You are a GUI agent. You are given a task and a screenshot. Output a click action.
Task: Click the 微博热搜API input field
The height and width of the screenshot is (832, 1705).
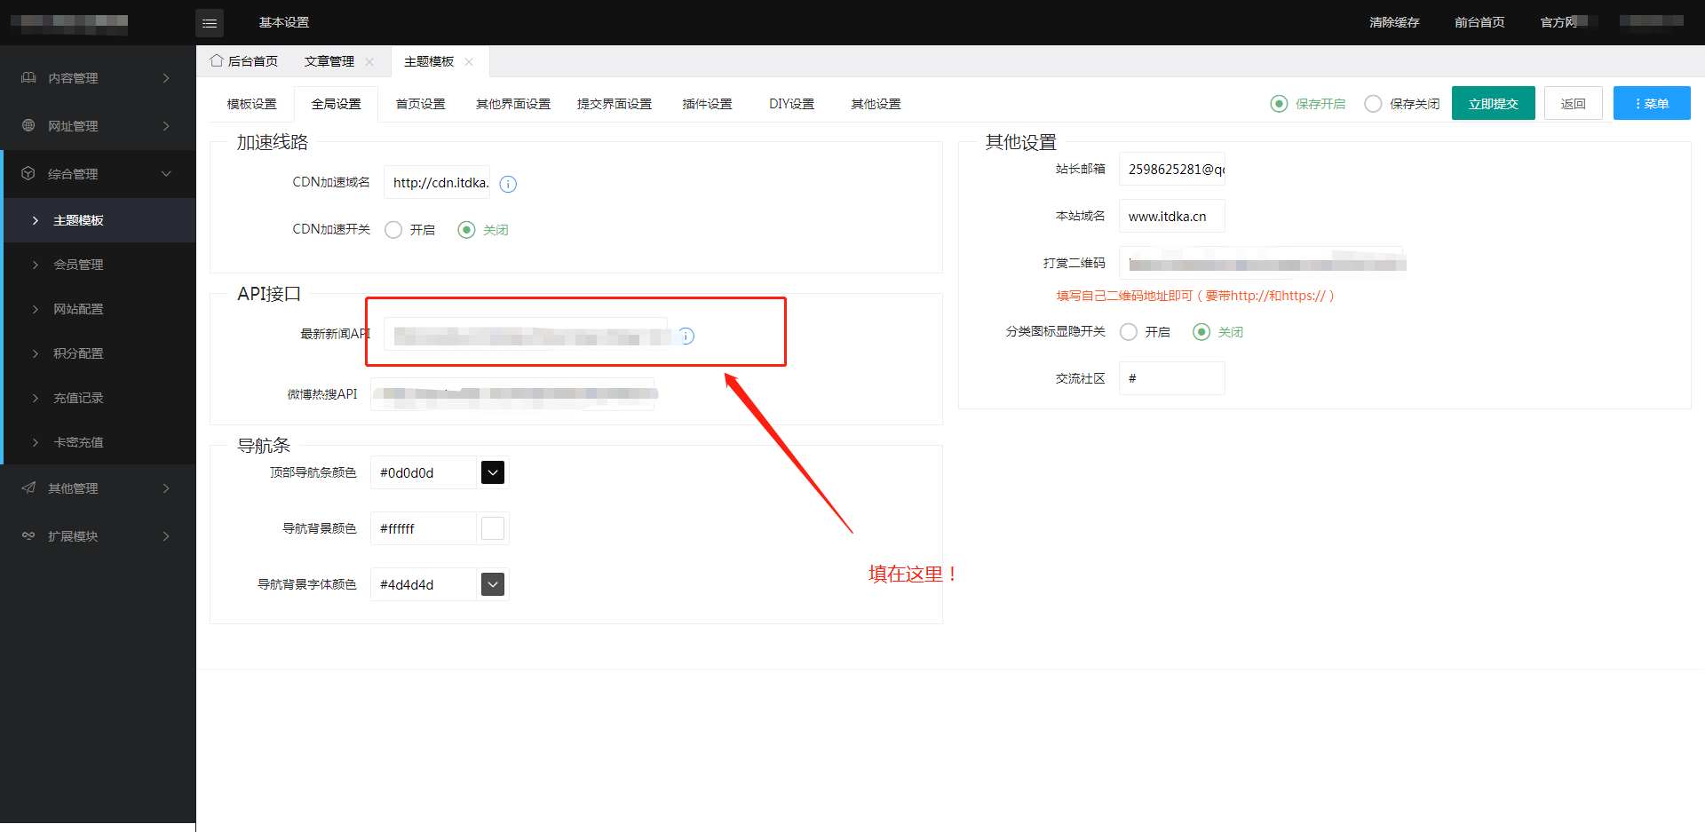pyautogui.click(x=512, y=394)
